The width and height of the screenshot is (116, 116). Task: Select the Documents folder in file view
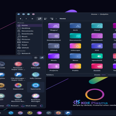point(75,36)
